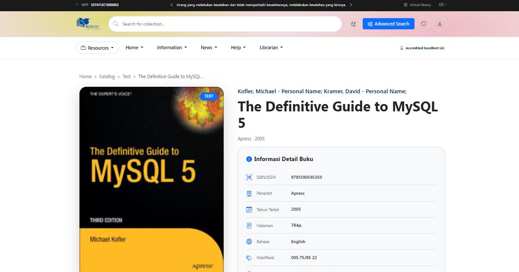Viewport: 519px width, 272px height.
Task: Click the book title heading
Action: pyautogui.click(x=338, y=114)
